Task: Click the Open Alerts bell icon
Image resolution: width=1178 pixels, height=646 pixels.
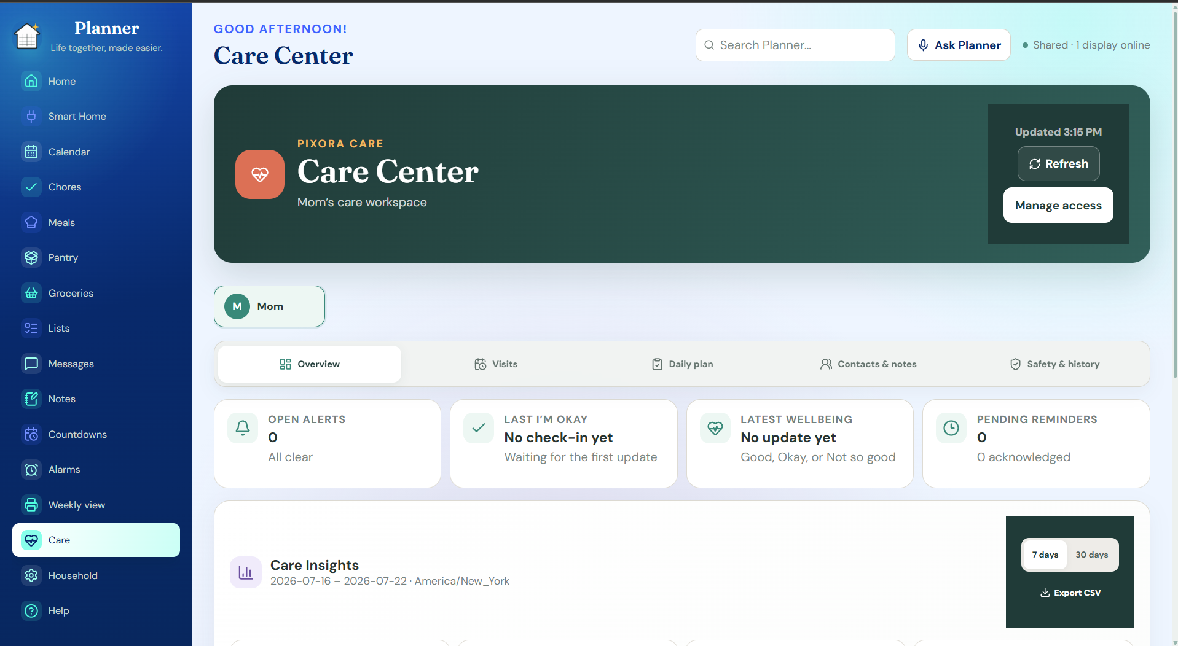Action: (x=243, y=428)
